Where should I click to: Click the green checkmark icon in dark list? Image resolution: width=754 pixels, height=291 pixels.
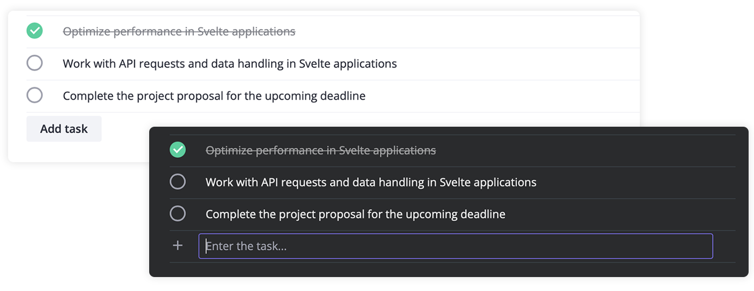coord(178,150)
